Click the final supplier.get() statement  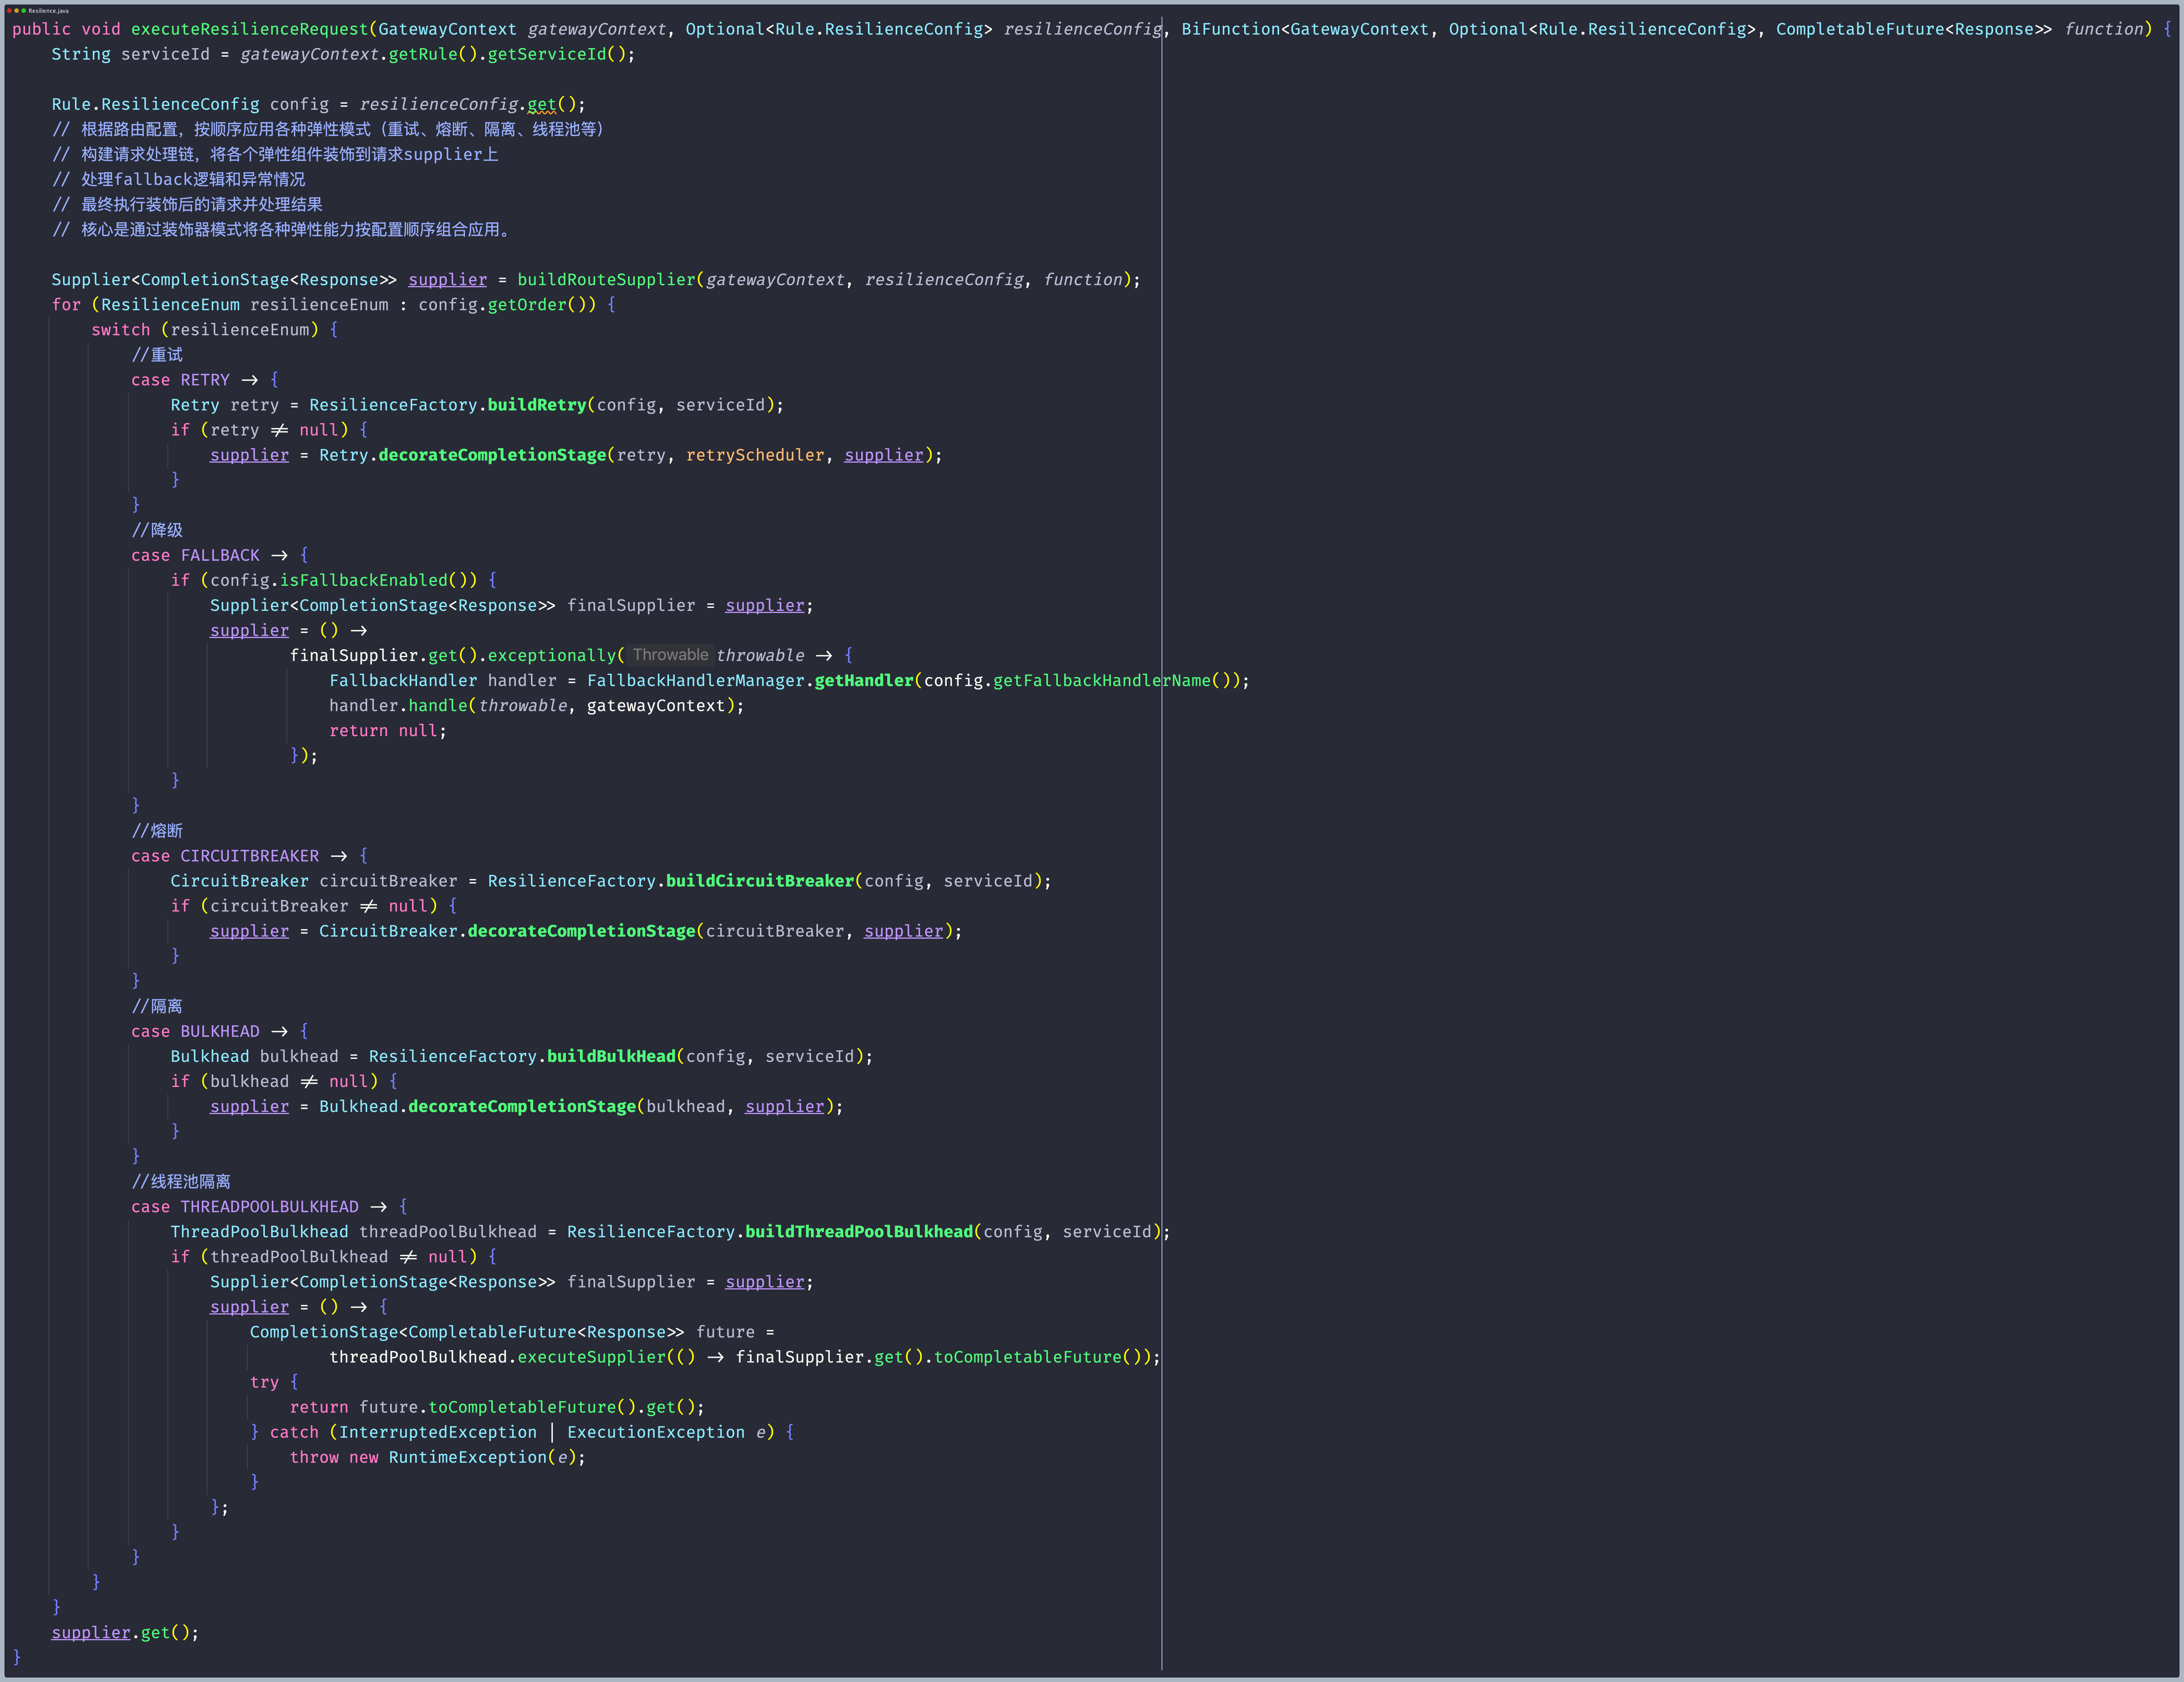click(124, 1632)
